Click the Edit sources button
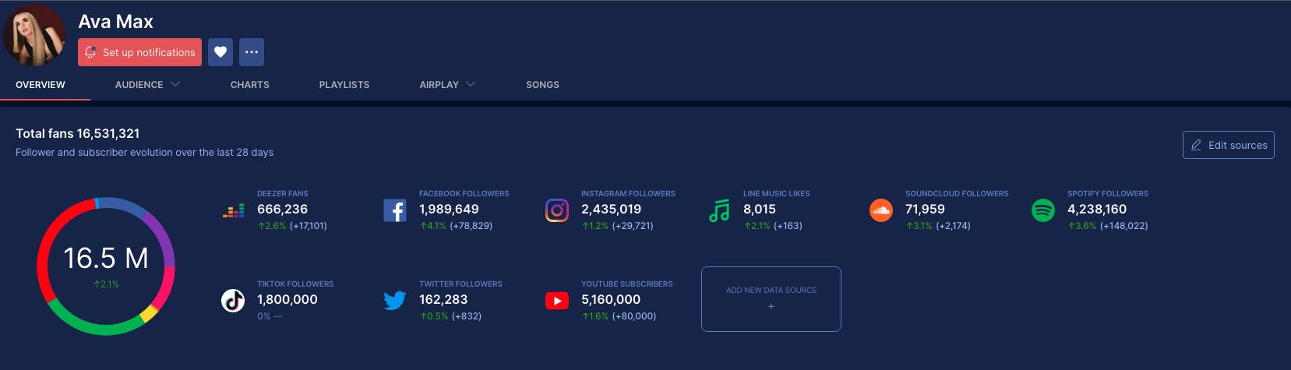Screen dimensions: 1291x370 tap(1228, 145)
